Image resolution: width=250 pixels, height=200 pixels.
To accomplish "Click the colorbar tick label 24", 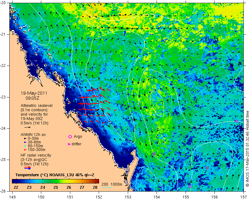I will [x=42, y=187].
